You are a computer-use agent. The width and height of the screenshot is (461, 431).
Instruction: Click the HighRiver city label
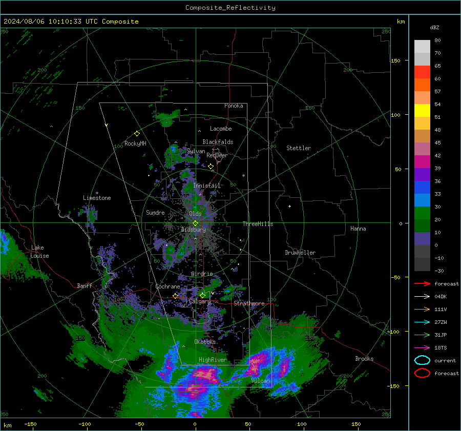pyautogui.click(x=213, y=360)
